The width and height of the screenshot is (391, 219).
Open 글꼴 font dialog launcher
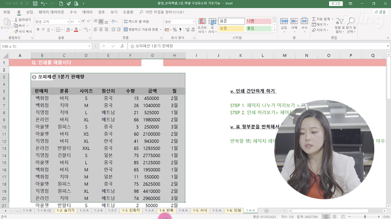click(90, 38)
